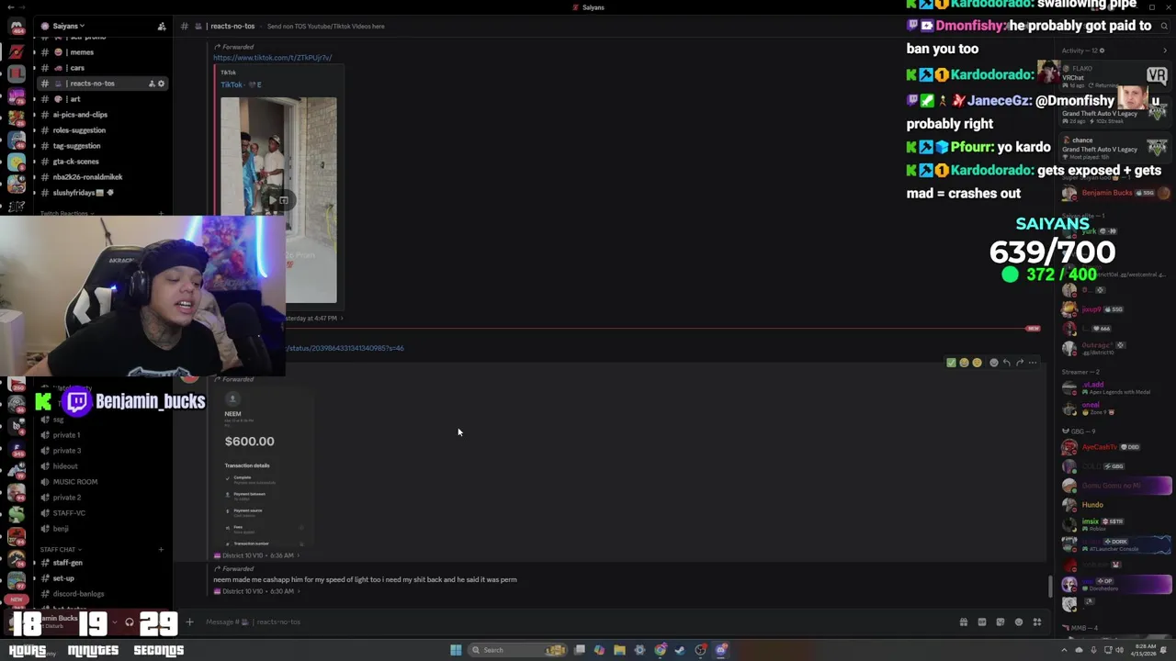The image size is (1176, 661).
Task: Open the TikTok URL link
Action: coord(273,58)
